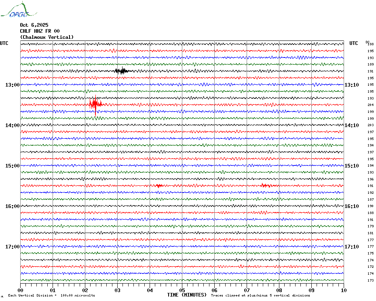Click the 05 minute axis label
Image resolution: width=376 pixels, height=301 pixels.
(182, 290)
